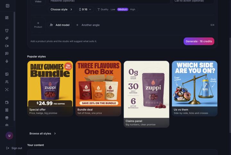Set quality to High
Image resolution: width=231 pixels, height=155 pixels.
(x=133, y=9)
